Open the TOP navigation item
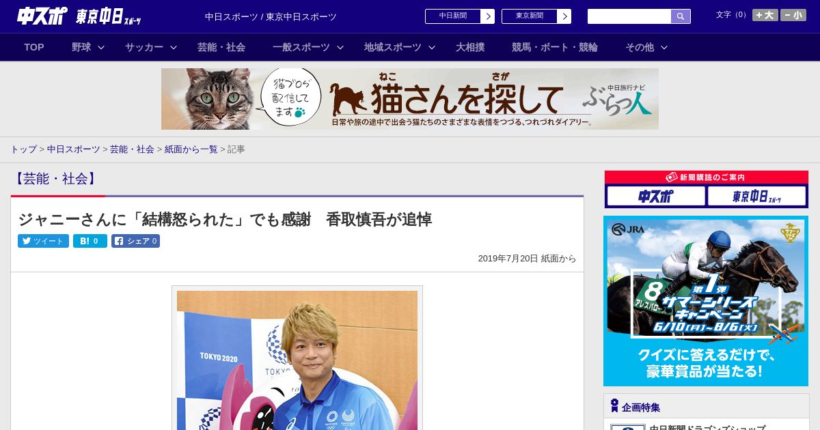This screenshot has width=820, height=430. point(34,47)
